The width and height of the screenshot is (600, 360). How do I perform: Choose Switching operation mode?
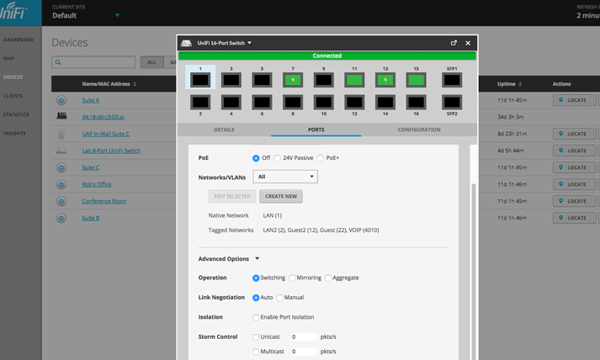coord(256,278)
